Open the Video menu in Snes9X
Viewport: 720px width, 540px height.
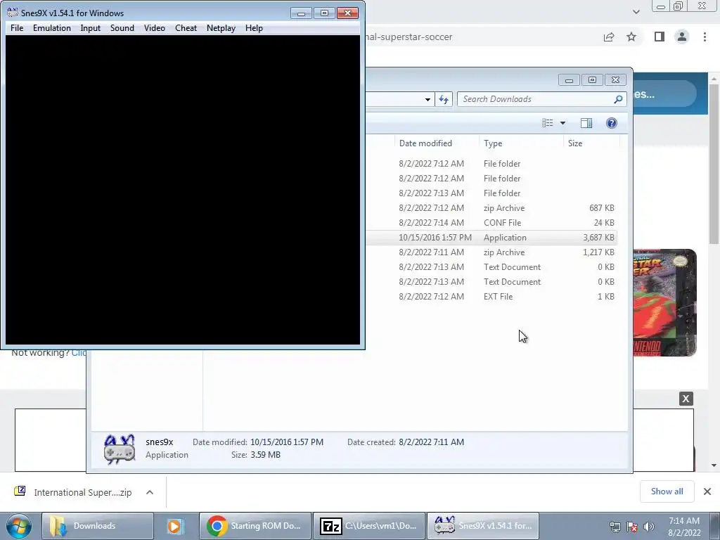pyautogui.click(x=154, y=28)
